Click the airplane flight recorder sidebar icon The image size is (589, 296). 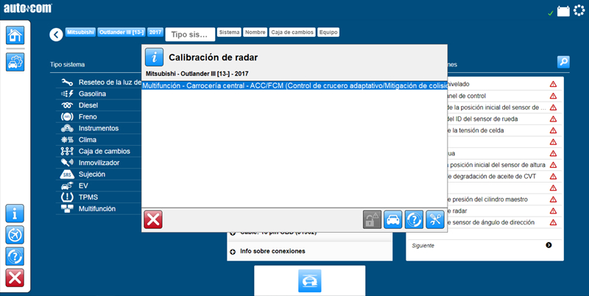[15, 235]
